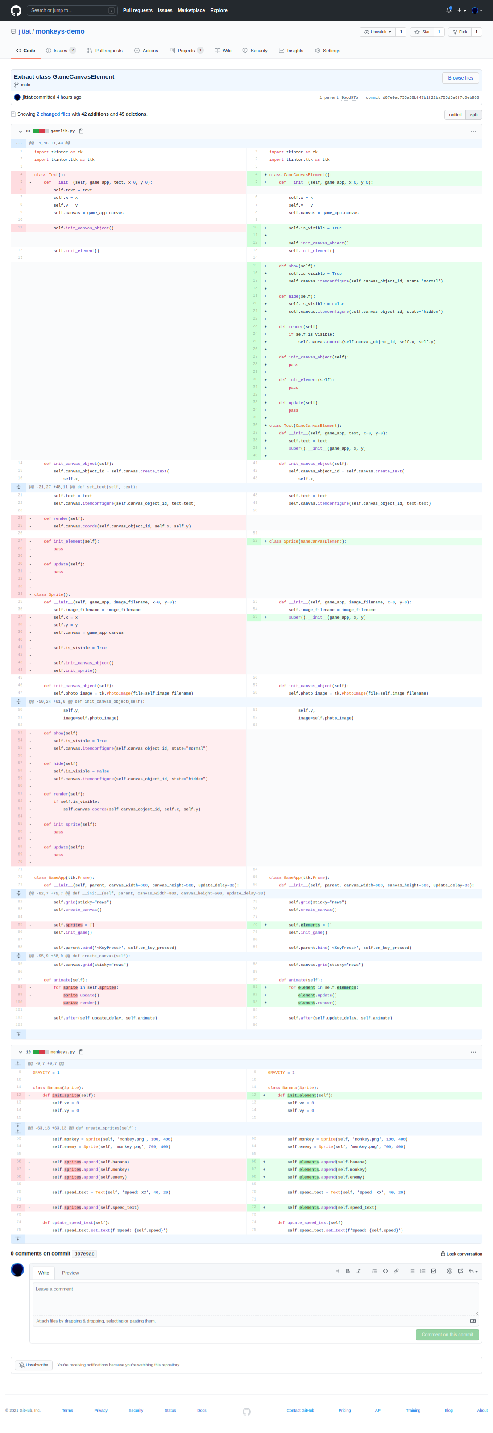Add a task list to comment
Image resolution: width=493 pixels, height=1433 pixels.
[x=434, y=1271]
